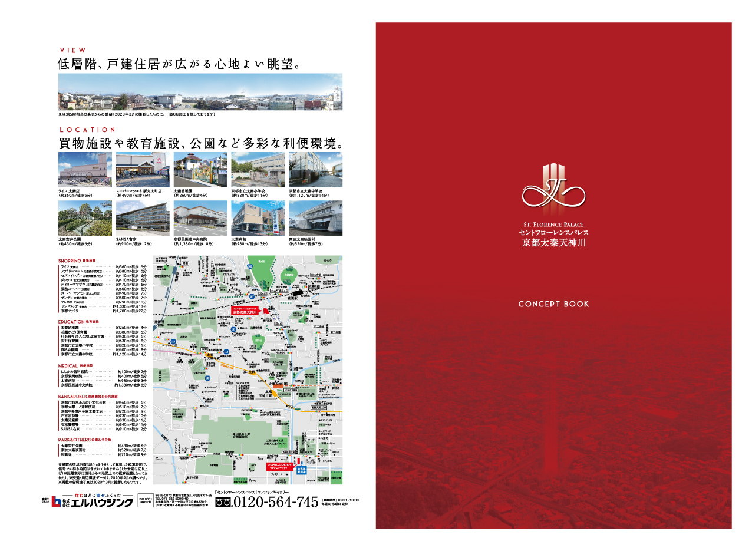This screenshot has height=551, width=752.
Task: Select the スーパーマツモト store photo
Action: 143,170
